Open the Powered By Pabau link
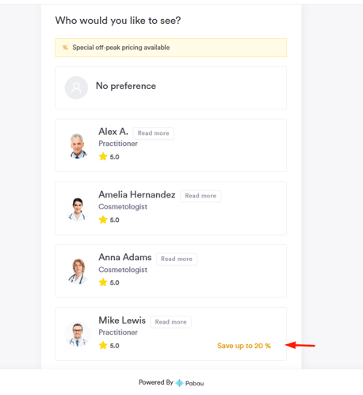The height and width of the screenshot is (395, 363). tap(171, 382)
